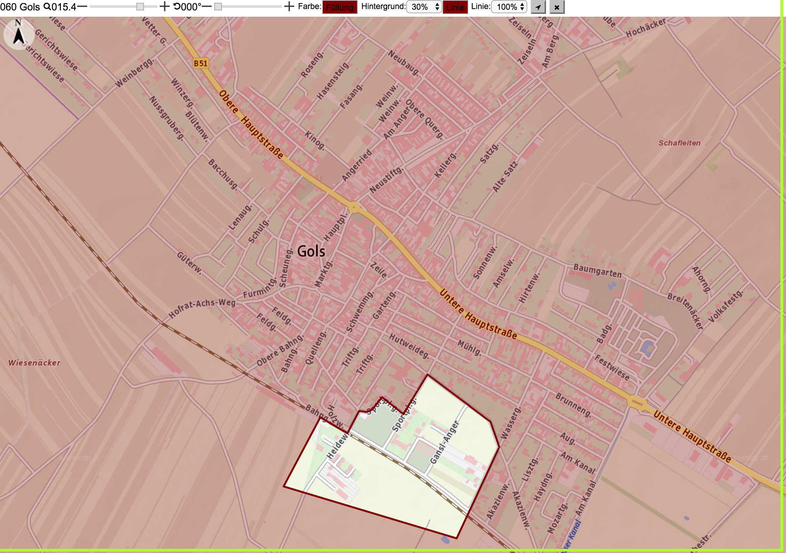Click the Gols town label on the map

311,251
